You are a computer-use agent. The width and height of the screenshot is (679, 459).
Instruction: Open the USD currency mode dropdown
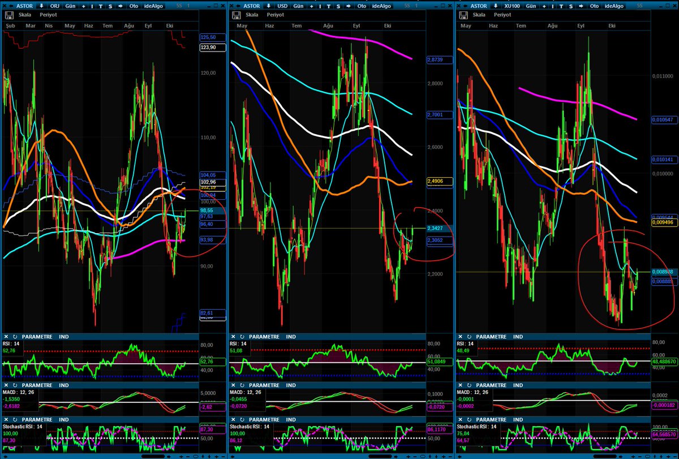[281, 6]
